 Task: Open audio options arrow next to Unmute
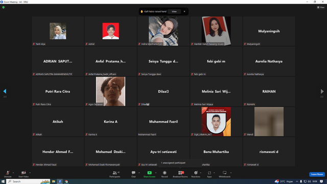click(x=13, y=173)
